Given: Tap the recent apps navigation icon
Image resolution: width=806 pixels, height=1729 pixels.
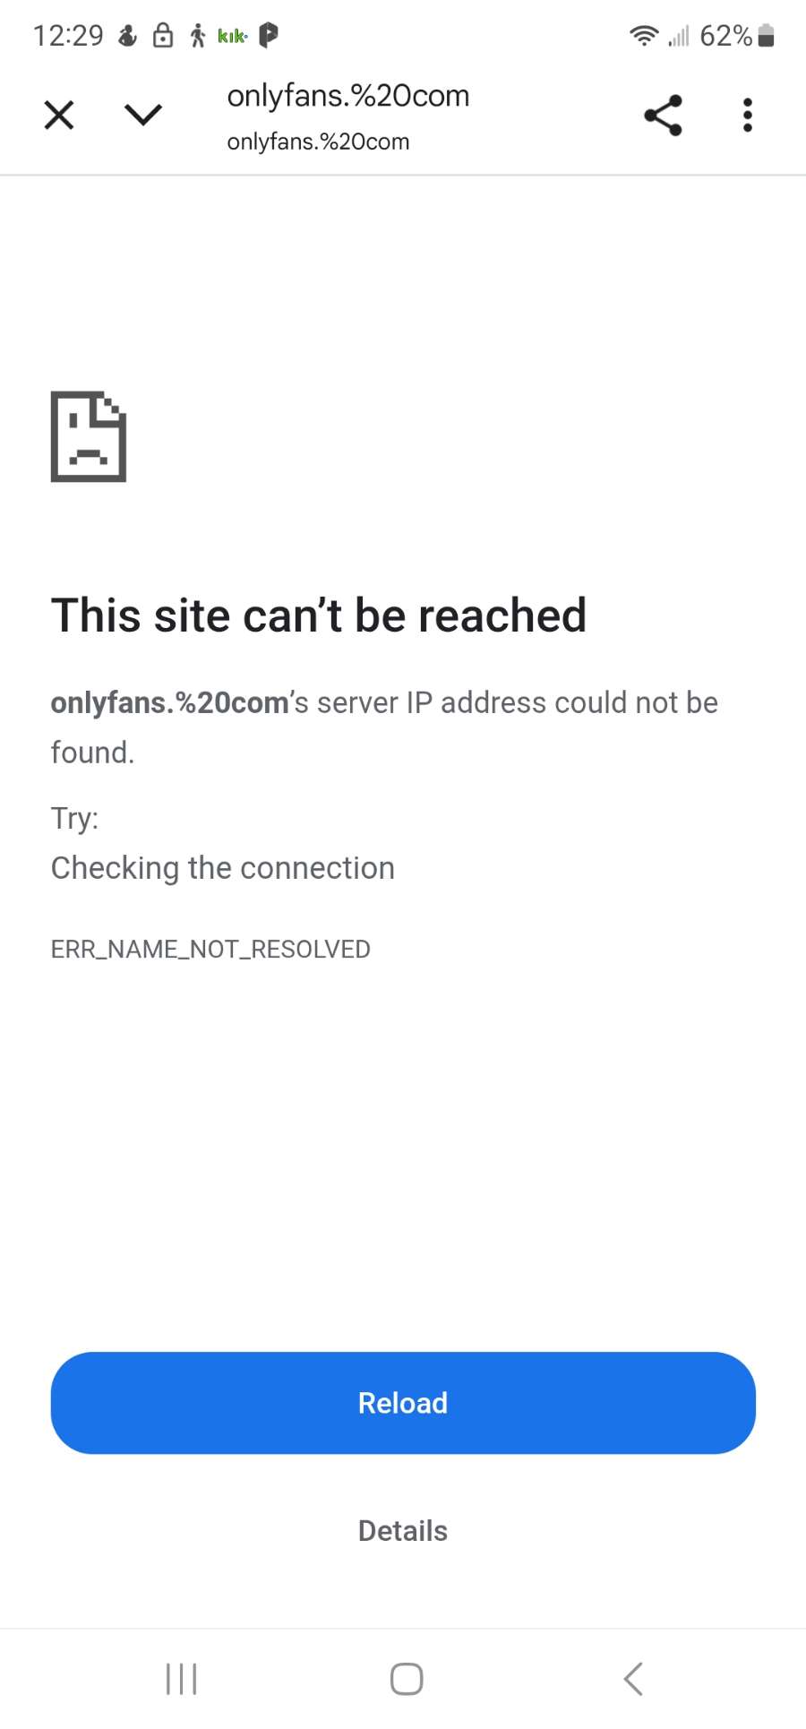Looking at the screenshot, I should 182,1679.
